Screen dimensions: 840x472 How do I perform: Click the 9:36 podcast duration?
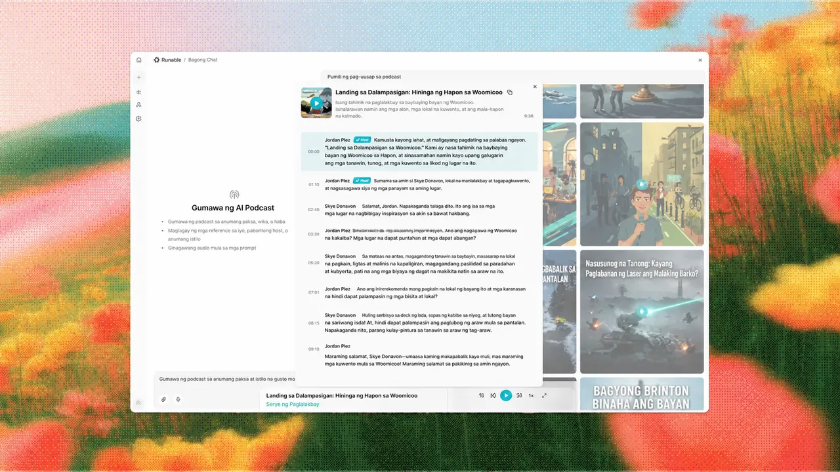click(x=529, y=116)
